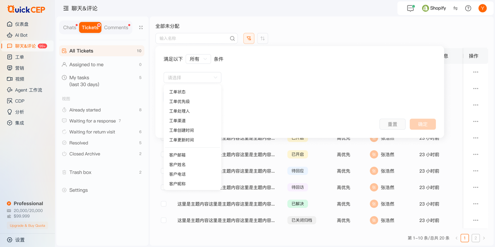Select 工单状态 from the dropdown list
Viewport: 495px width, 247px height.
pos(178,92)
